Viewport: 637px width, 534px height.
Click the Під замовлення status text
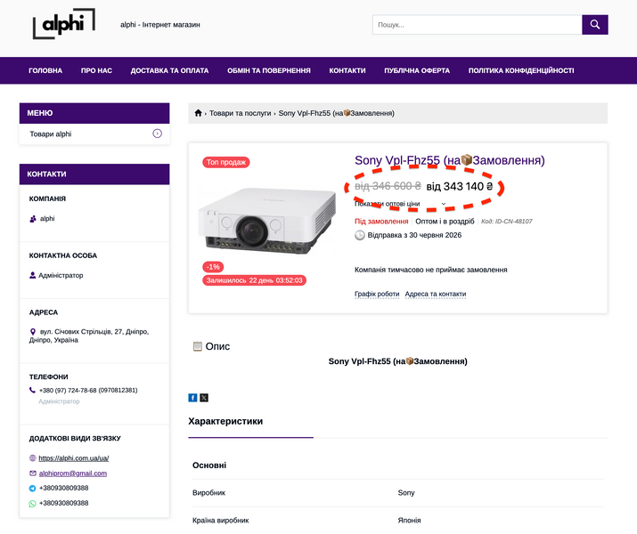pyautogui.click(x=381, y=221)
